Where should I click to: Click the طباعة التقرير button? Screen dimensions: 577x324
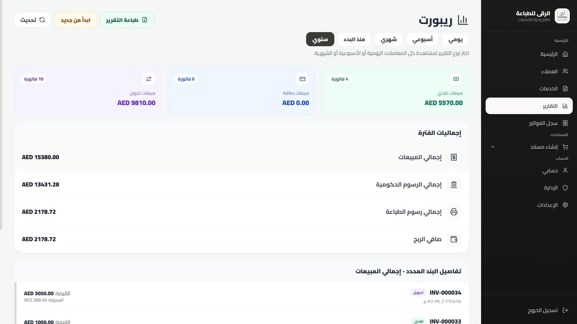(127, 20)
